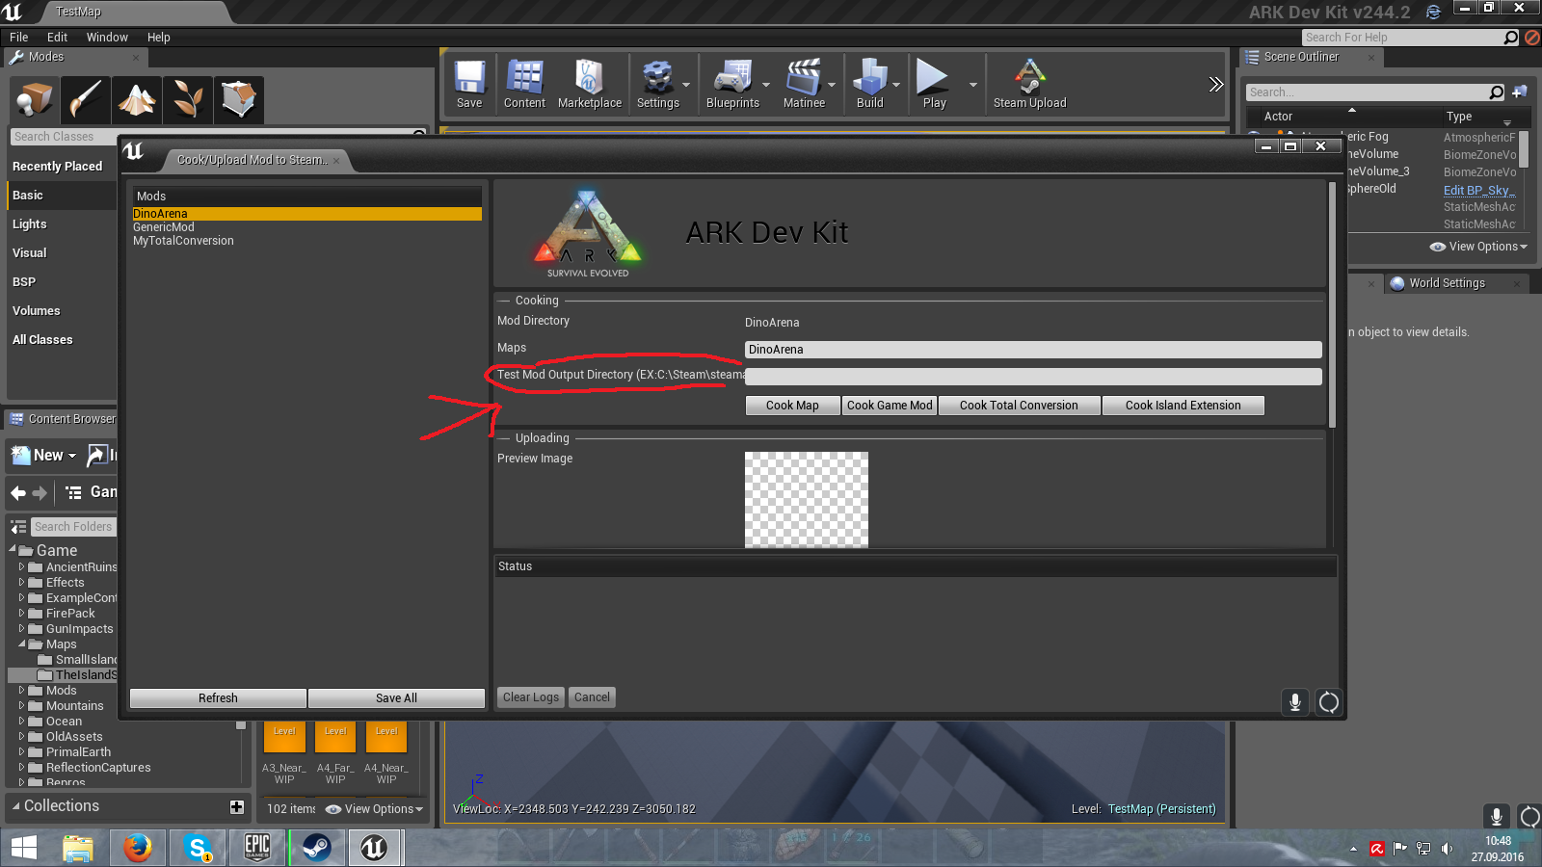Click the Test Mod Output Directory field

[x=1032, y=376]
